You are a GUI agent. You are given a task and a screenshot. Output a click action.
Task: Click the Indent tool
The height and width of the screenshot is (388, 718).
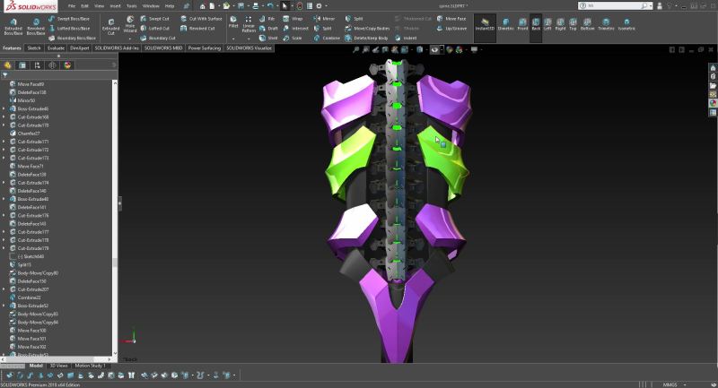[x=406, y=38]
